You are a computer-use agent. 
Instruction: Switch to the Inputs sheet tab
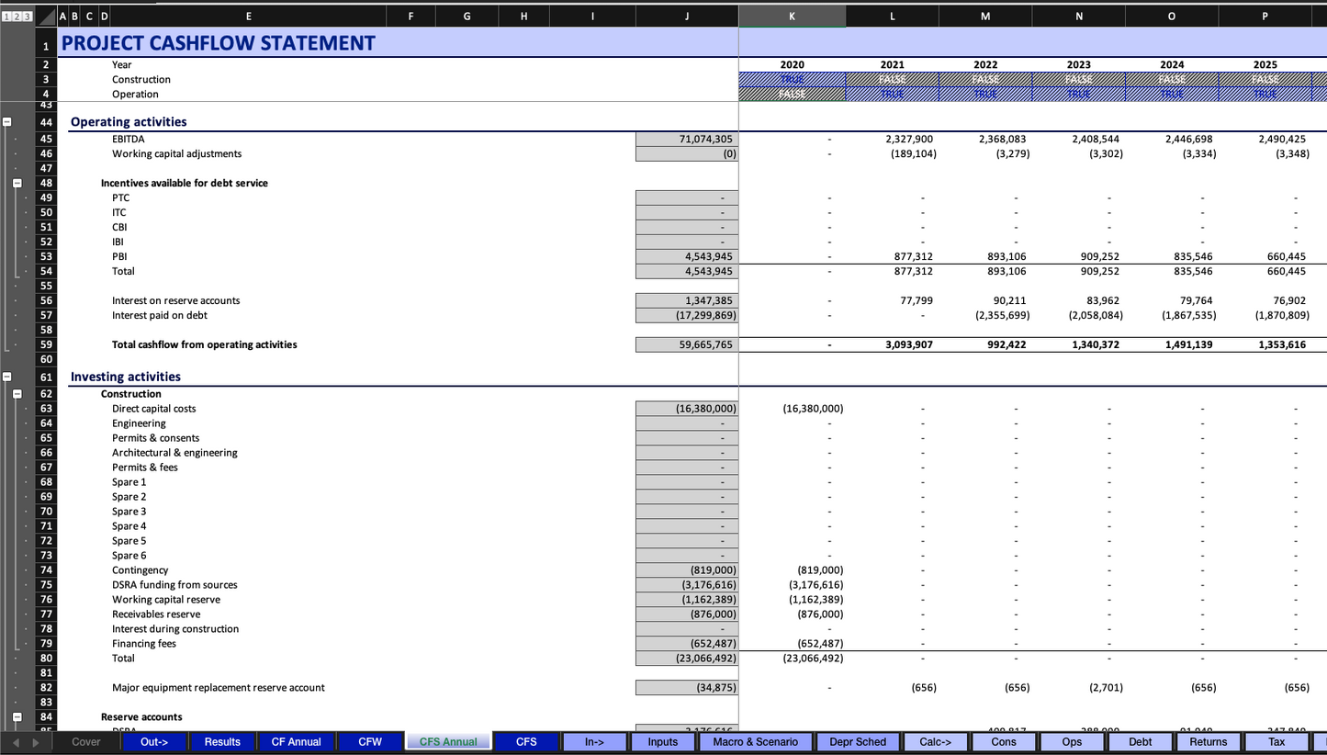pos(662,742)
